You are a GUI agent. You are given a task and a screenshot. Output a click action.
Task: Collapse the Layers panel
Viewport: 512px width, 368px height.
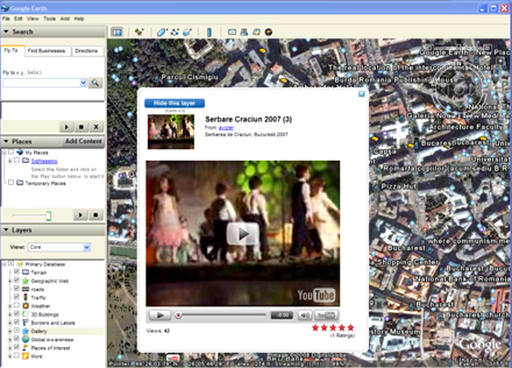[6, 230]
